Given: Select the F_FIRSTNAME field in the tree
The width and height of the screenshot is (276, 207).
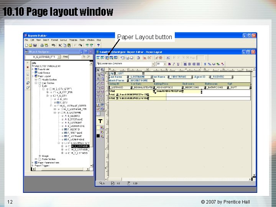Looking at the screenshot, I should pyautogui.click(x=75, y=133).
